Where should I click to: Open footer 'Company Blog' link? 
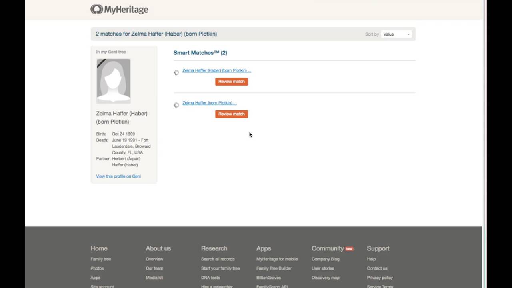coord(326,259)
